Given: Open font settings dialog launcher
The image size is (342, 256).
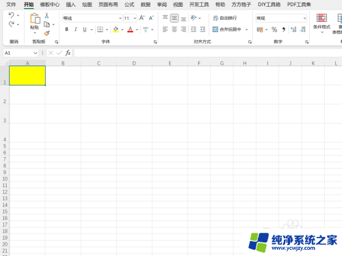Looking at the screenshot, I should 155,42.
